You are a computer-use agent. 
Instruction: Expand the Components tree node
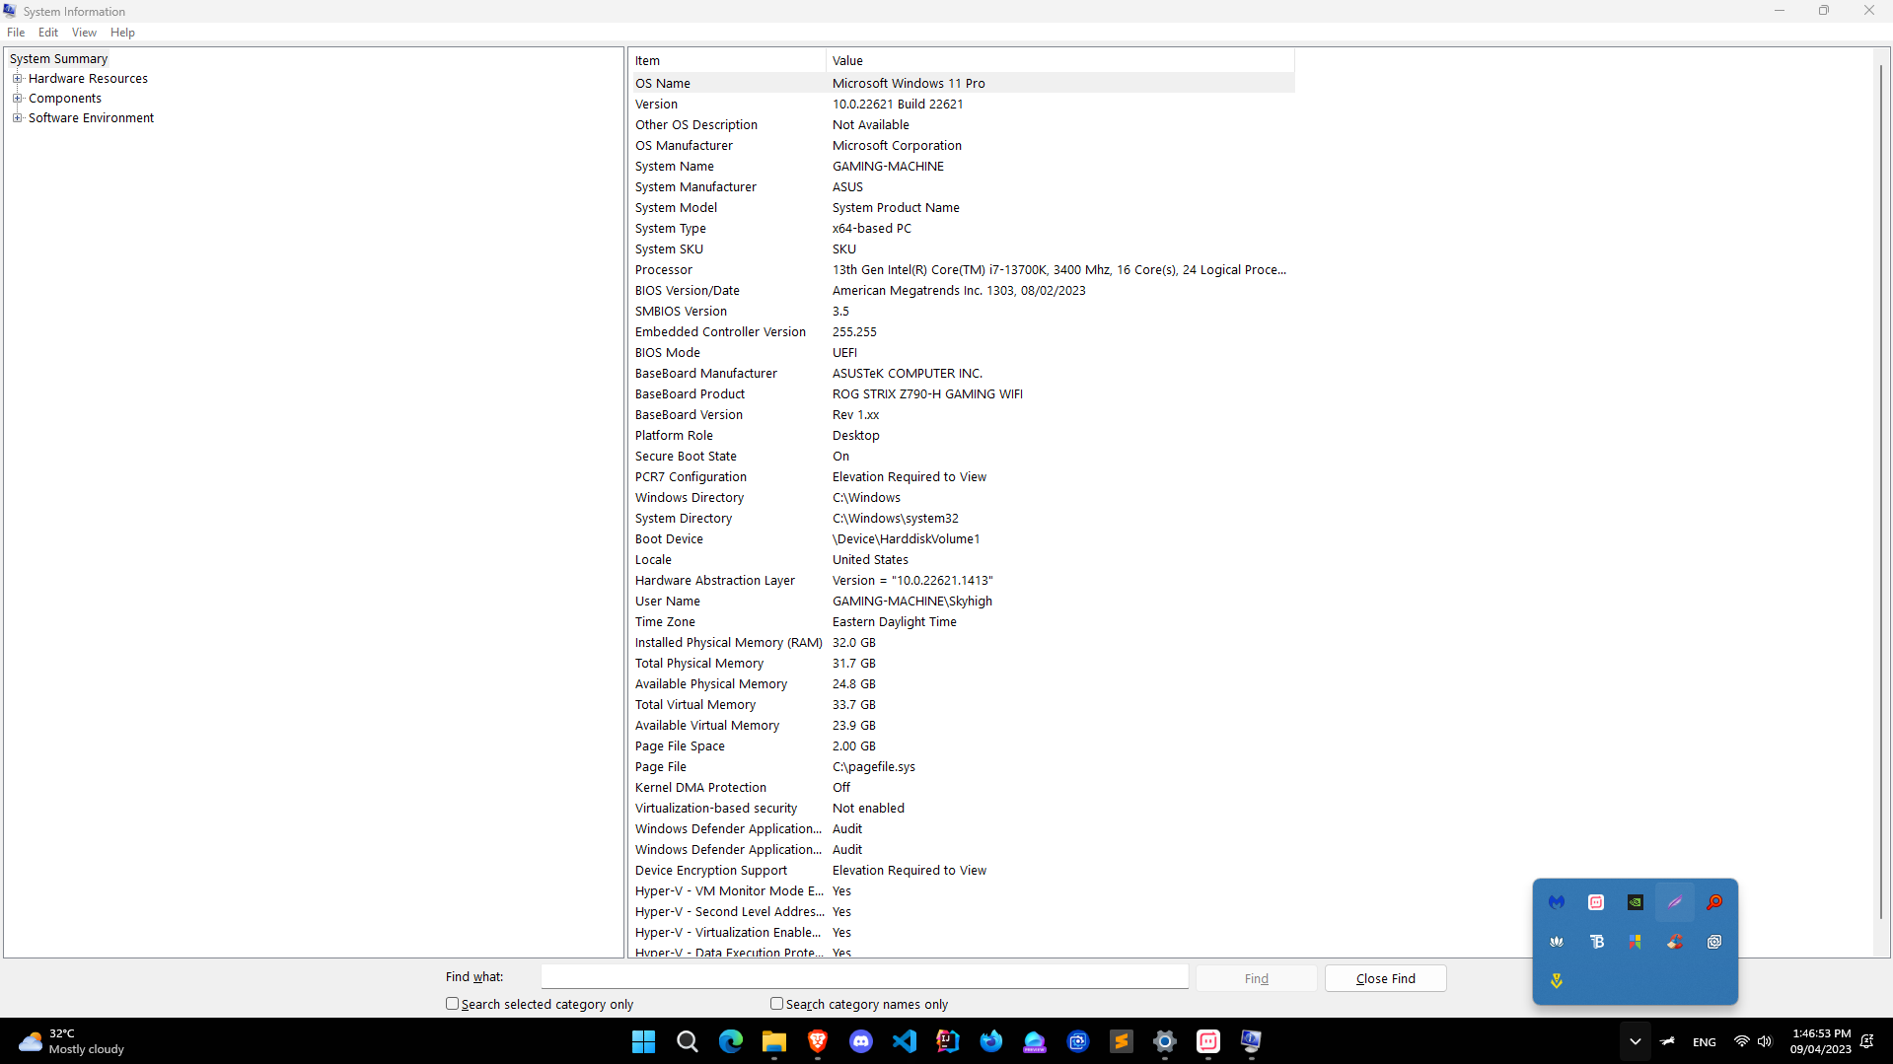(x=17, y=98)
